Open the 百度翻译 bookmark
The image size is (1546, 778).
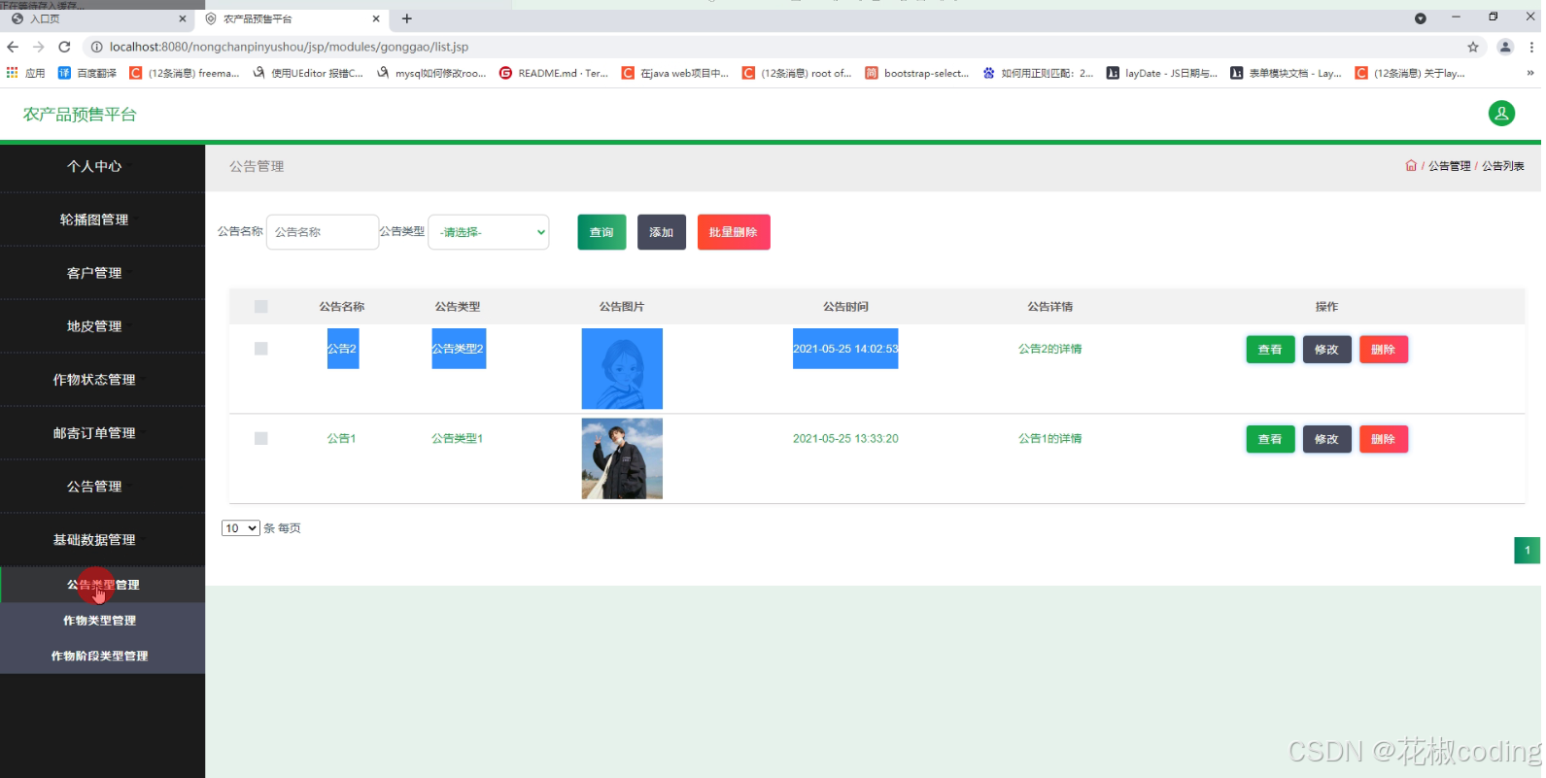point(87,73)
